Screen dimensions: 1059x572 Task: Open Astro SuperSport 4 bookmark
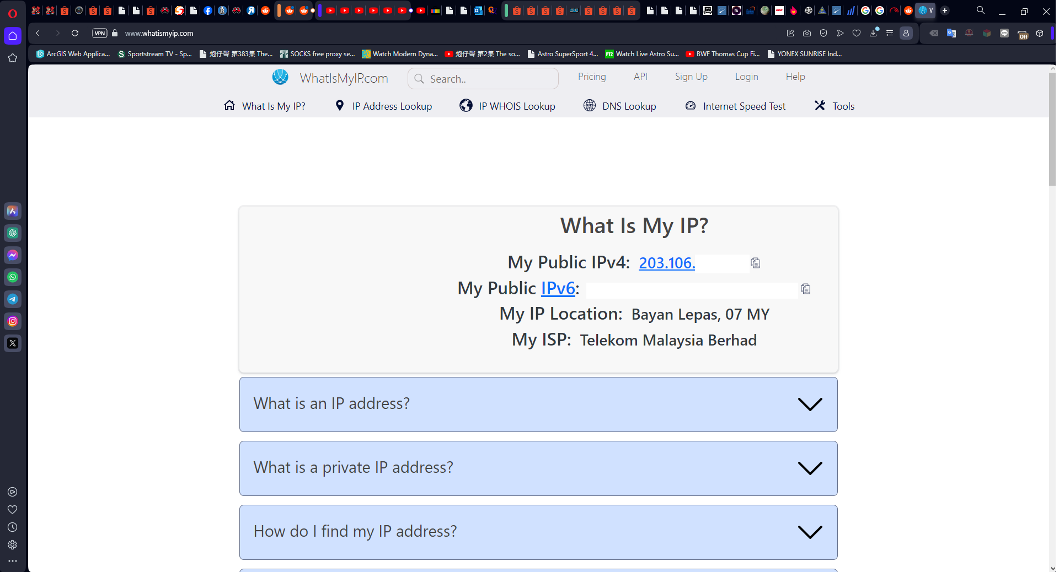[563, 54]
